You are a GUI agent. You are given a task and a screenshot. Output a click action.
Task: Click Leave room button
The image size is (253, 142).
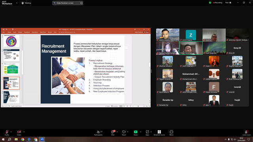(247, 133)
